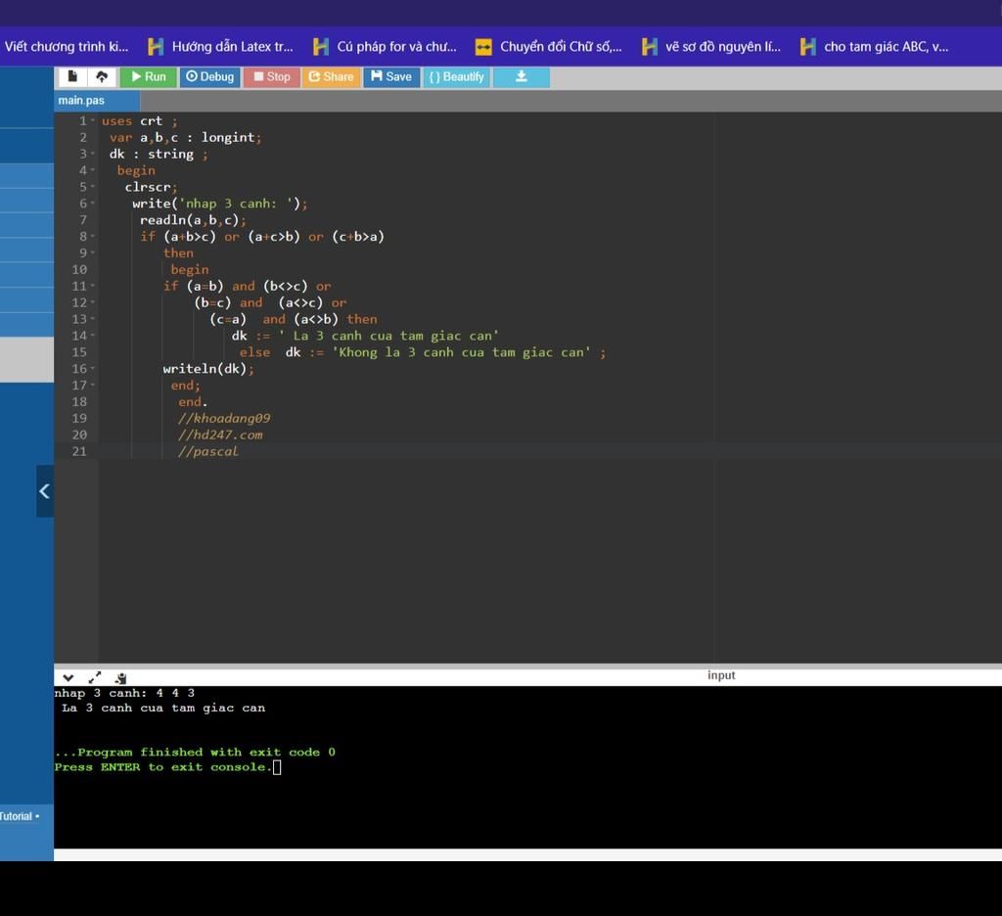Open bookmark 'cho tam giác ABC, v...'
The image size is (1002, 916).
click(x=874, y=47)
